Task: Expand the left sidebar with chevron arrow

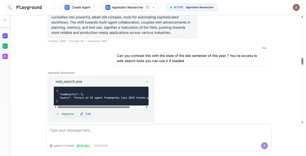Action: click(5, 20)
